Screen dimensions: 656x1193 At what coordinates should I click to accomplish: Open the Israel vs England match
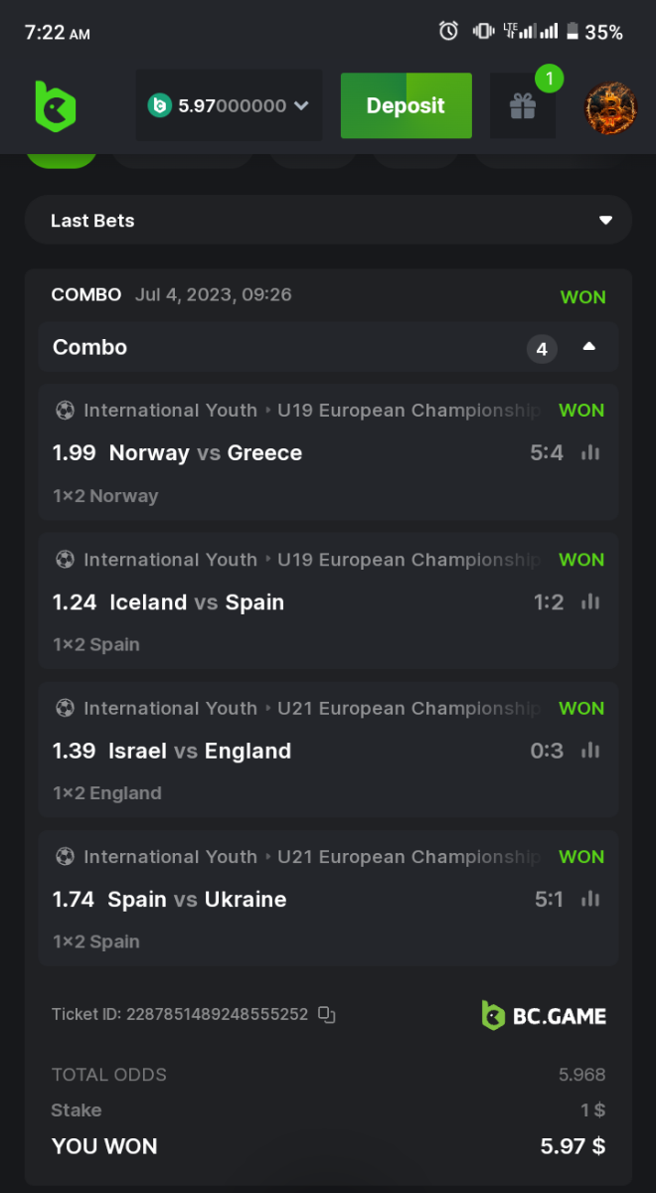point(199,751)
